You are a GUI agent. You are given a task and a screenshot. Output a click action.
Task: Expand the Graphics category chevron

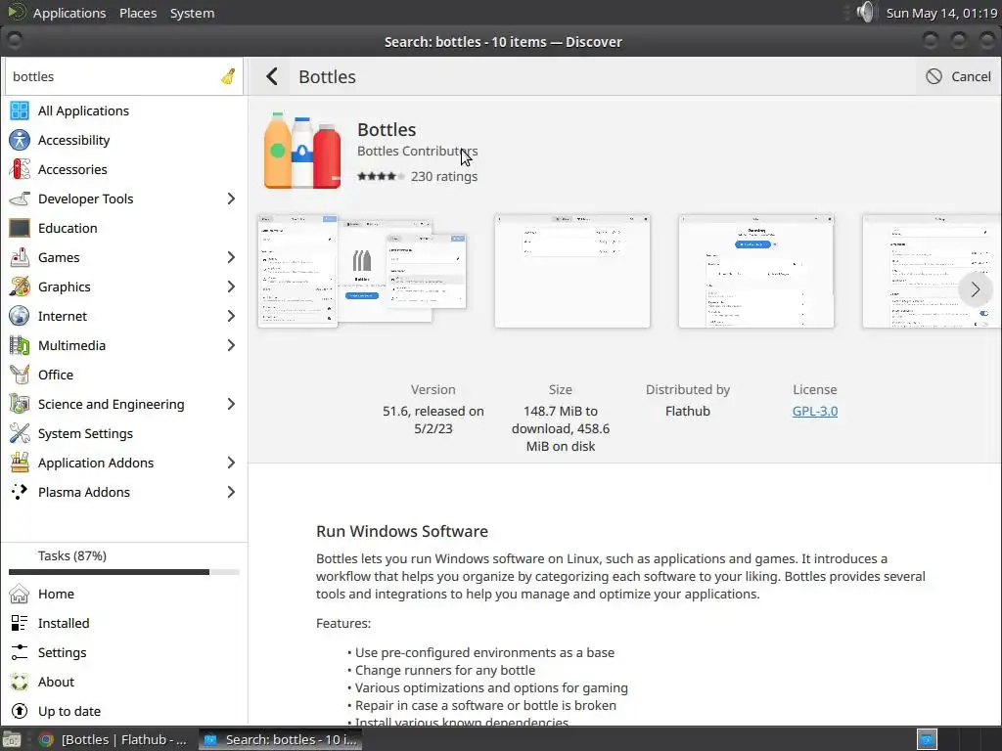(x=231, y=287)
